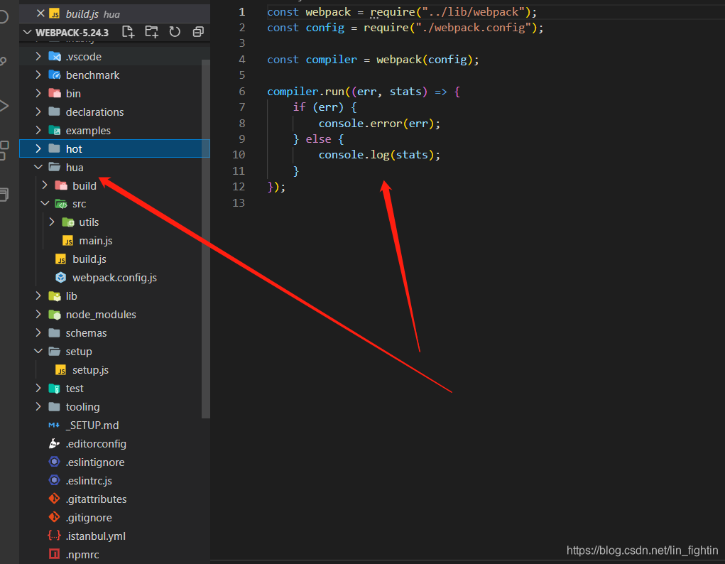The image size is (725, 564).
Task: Expand the utils folder chevron
Action: (52, 222)
